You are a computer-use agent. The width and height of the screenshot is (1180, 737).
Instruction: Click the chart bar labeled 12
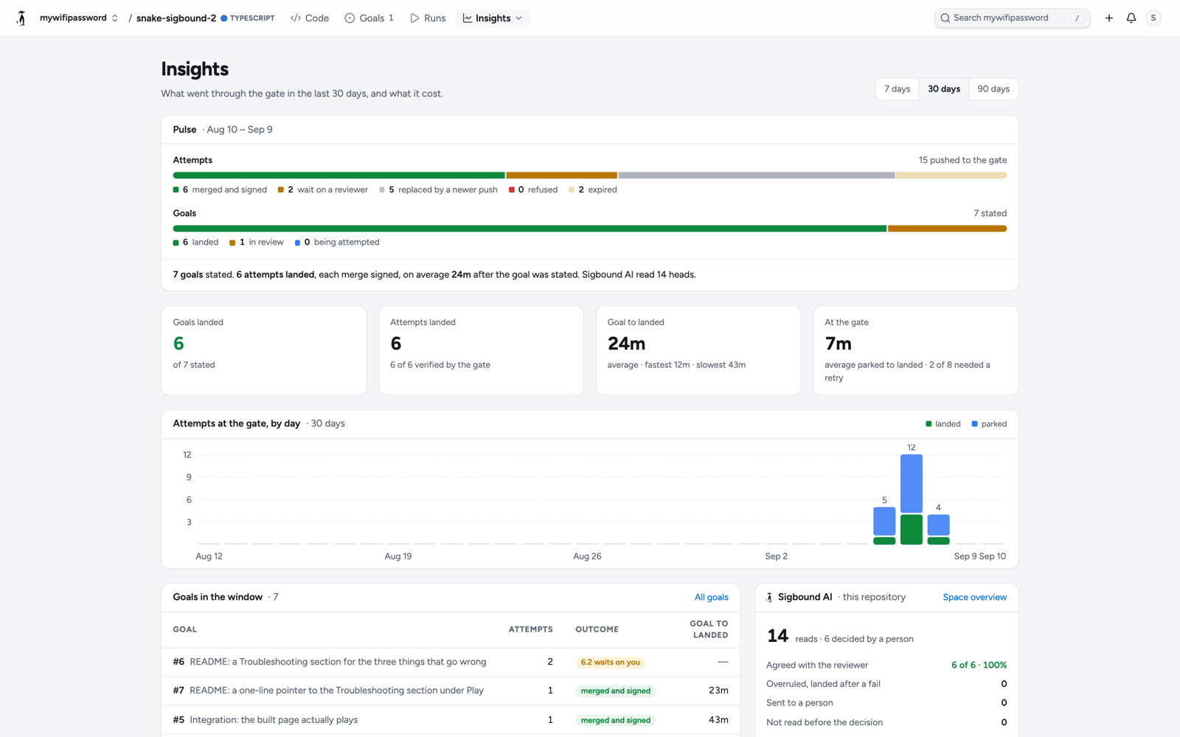tap(911, 499)
